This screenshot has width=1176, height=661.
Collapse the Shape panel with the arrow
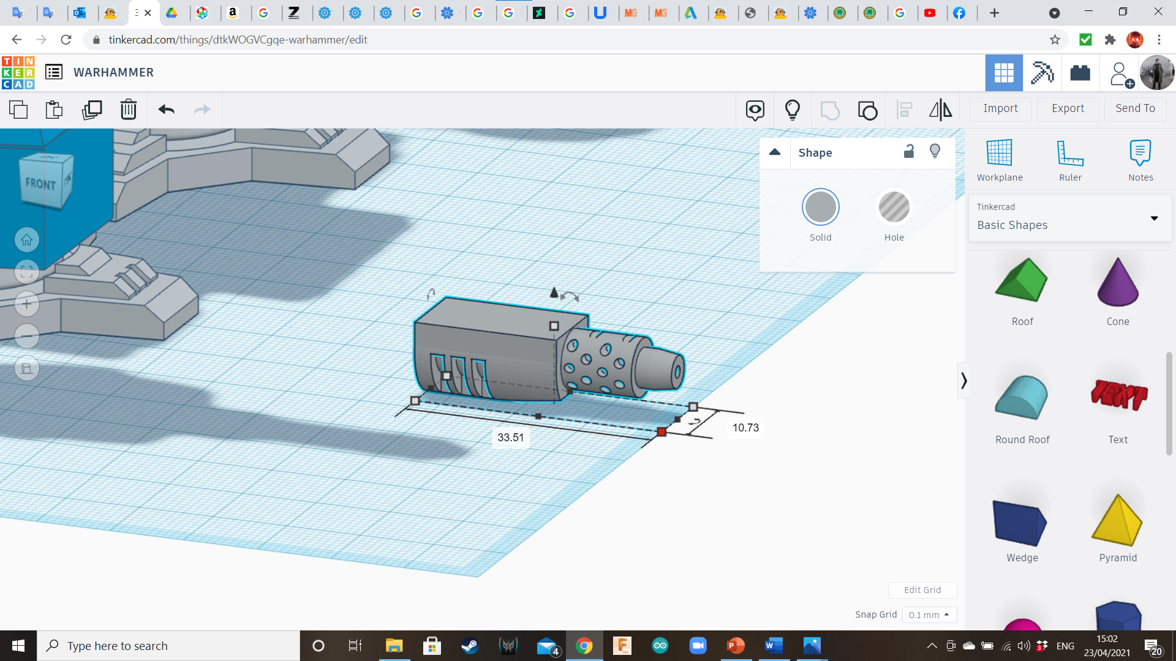pos(775,152)
